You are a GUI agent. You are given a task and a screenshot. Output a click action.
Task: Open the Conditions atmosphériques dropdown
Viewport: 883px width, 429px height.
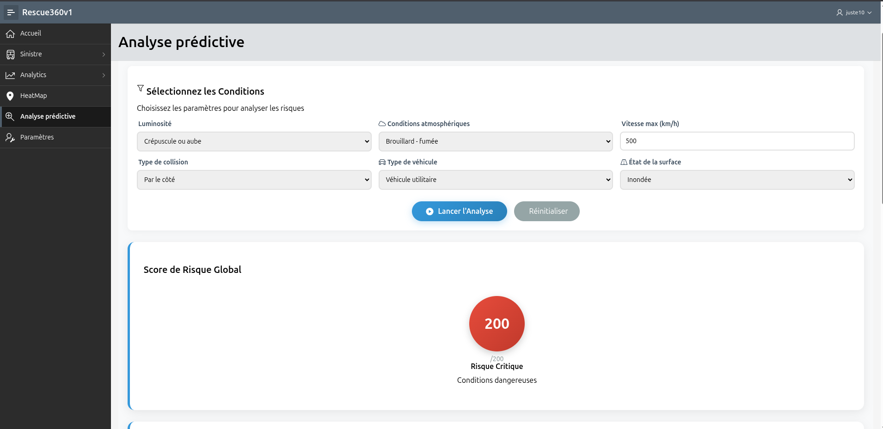click(x=496, y=141)
